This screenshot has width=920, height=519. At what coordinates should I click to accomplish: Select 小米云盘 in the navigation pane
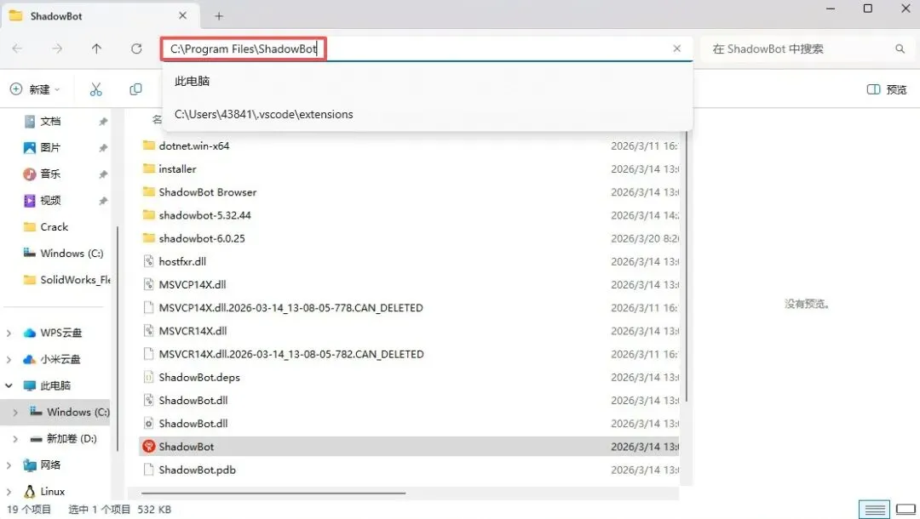[x=60, y=359]
